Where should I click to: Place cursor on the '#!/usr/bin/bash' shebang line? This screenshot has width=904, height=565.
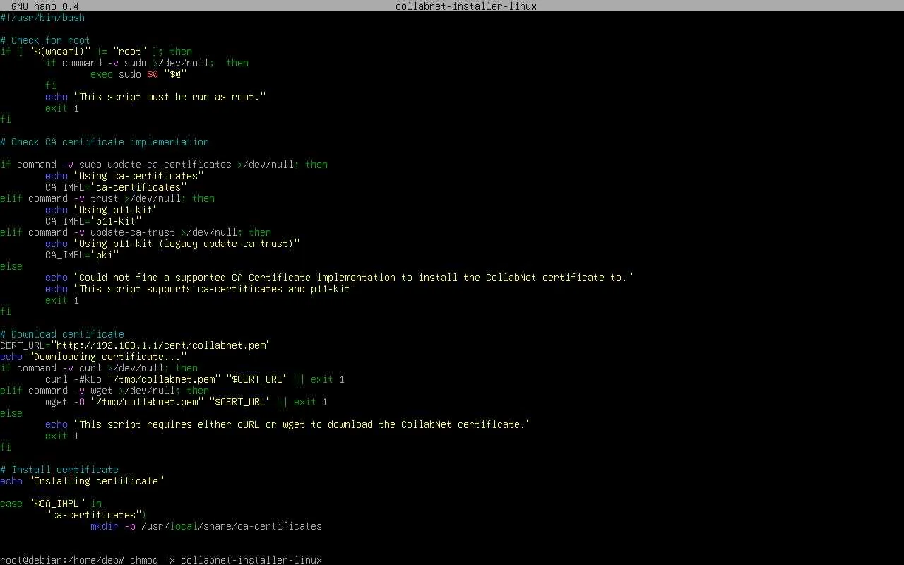click(x=42, y=18)
